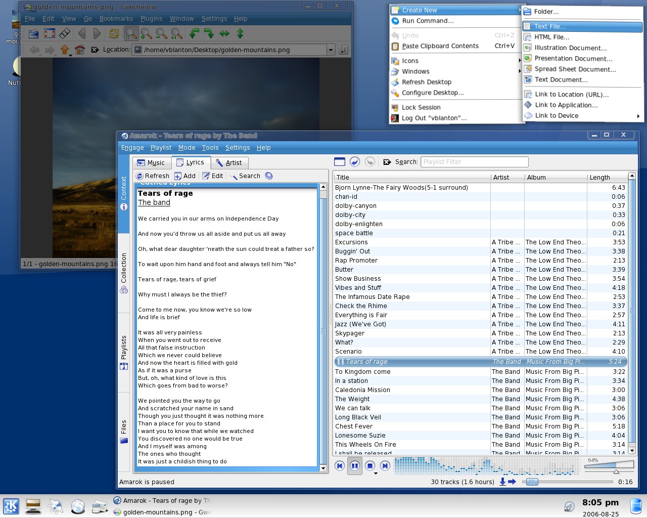Click the Go button beside Gwenview location
Screen dimensions: 647x518
coord(343,50)
